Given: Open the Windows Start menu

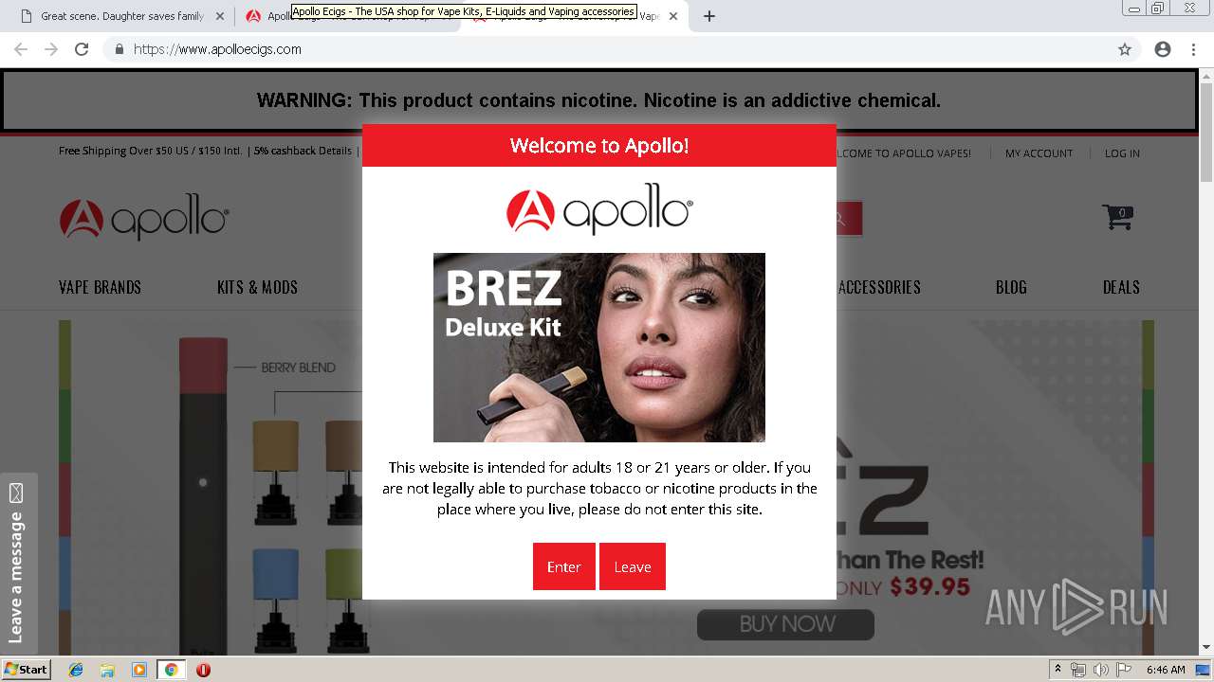Looking at the screenshot, I should pos(26,670).
